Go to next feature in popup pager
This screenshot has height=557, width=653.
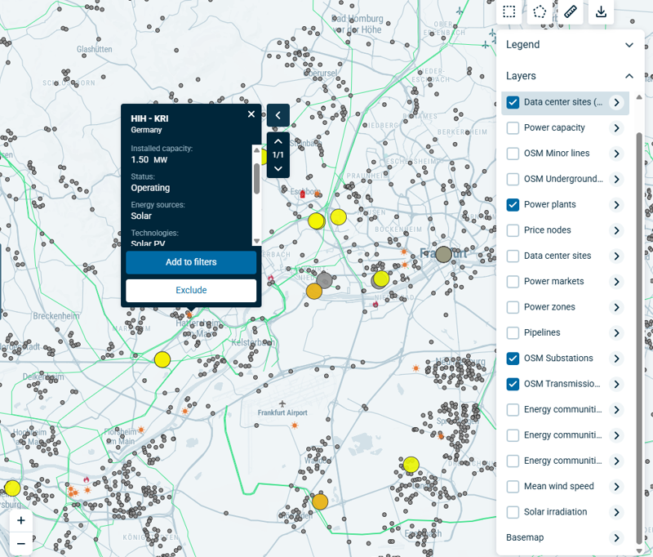coord(278,169)
